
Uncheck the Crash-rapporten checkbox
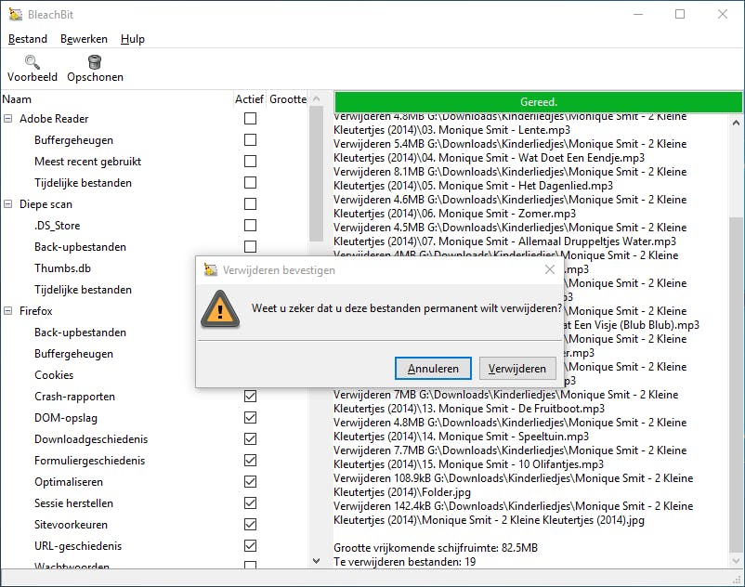click(x=250, y=396)
